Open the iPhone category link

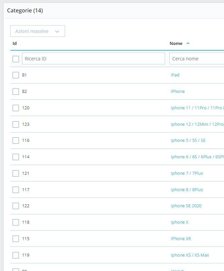point(177,92)
